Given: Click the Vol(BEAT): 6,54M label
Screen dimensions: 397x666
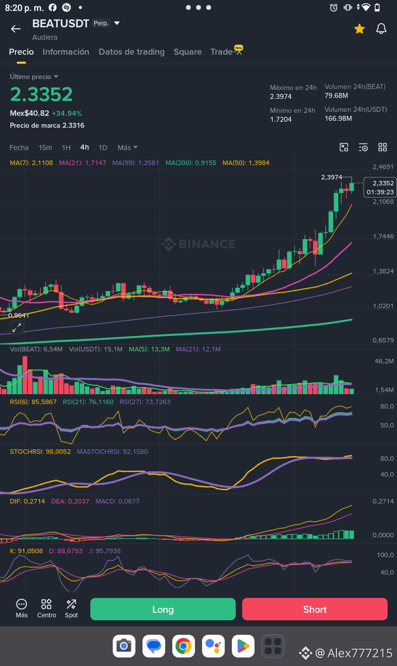Looking at the screenshot, I should click(36, 349).
